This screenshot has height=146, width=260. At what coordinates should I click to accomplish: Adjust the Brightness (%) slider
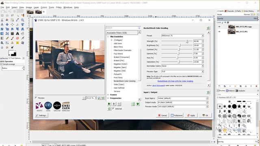pos(177,45)
